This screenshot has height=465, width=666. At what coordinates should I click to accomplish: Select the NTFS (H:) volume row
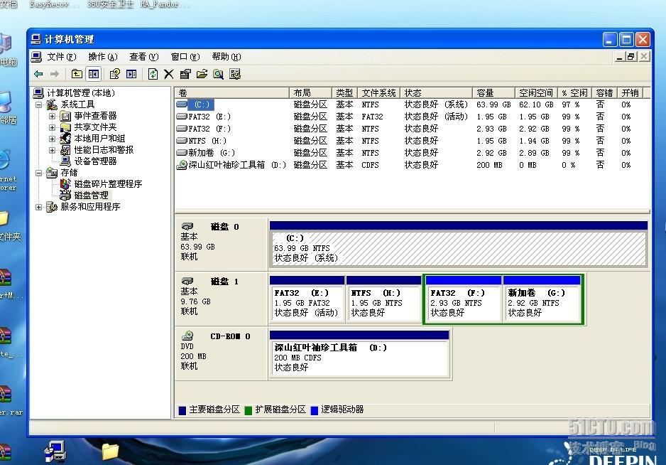[x=412, y=141]
